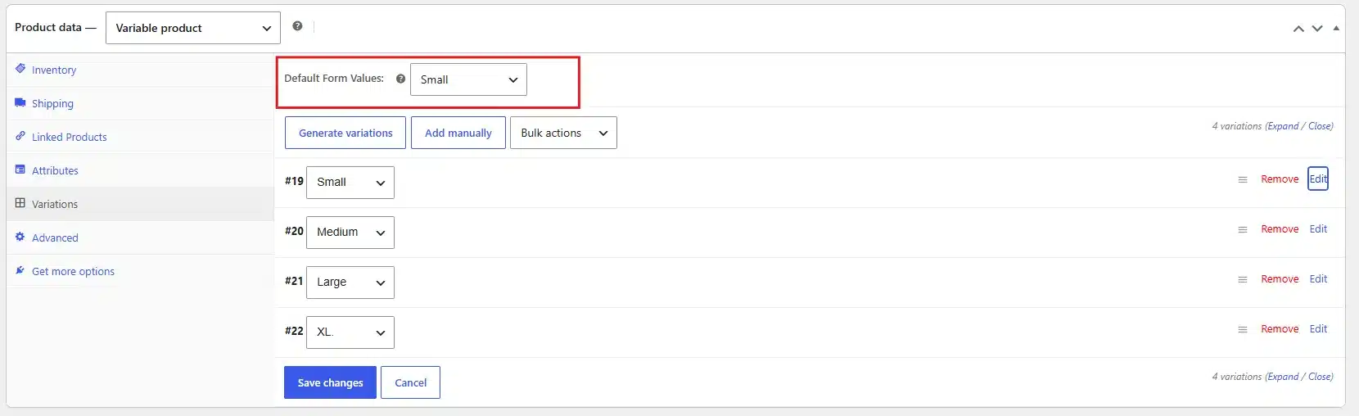Click Expand link in top variations count
This screenshot has width=1359, height=416.
click(x=1283, y=126)
